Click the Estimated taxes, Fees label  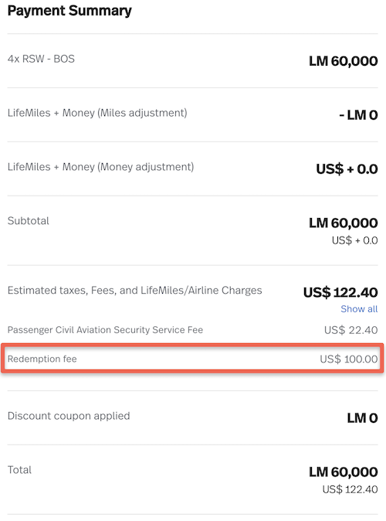135,291
